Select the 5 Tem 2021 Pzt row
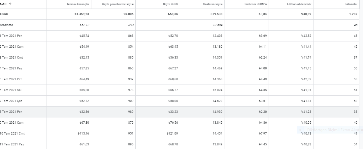363x149 pixels. [180, 79]
